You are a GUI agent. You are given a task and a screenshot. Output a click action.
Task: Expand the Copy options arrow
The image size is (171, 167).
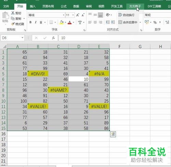(24, 18)
